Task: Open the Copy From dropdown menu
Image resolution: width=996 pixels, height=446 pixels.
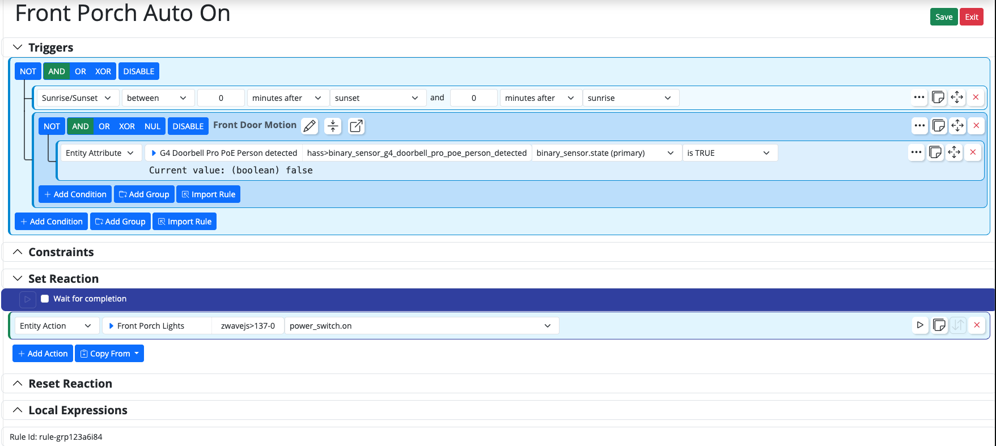Action: point(109,354)
